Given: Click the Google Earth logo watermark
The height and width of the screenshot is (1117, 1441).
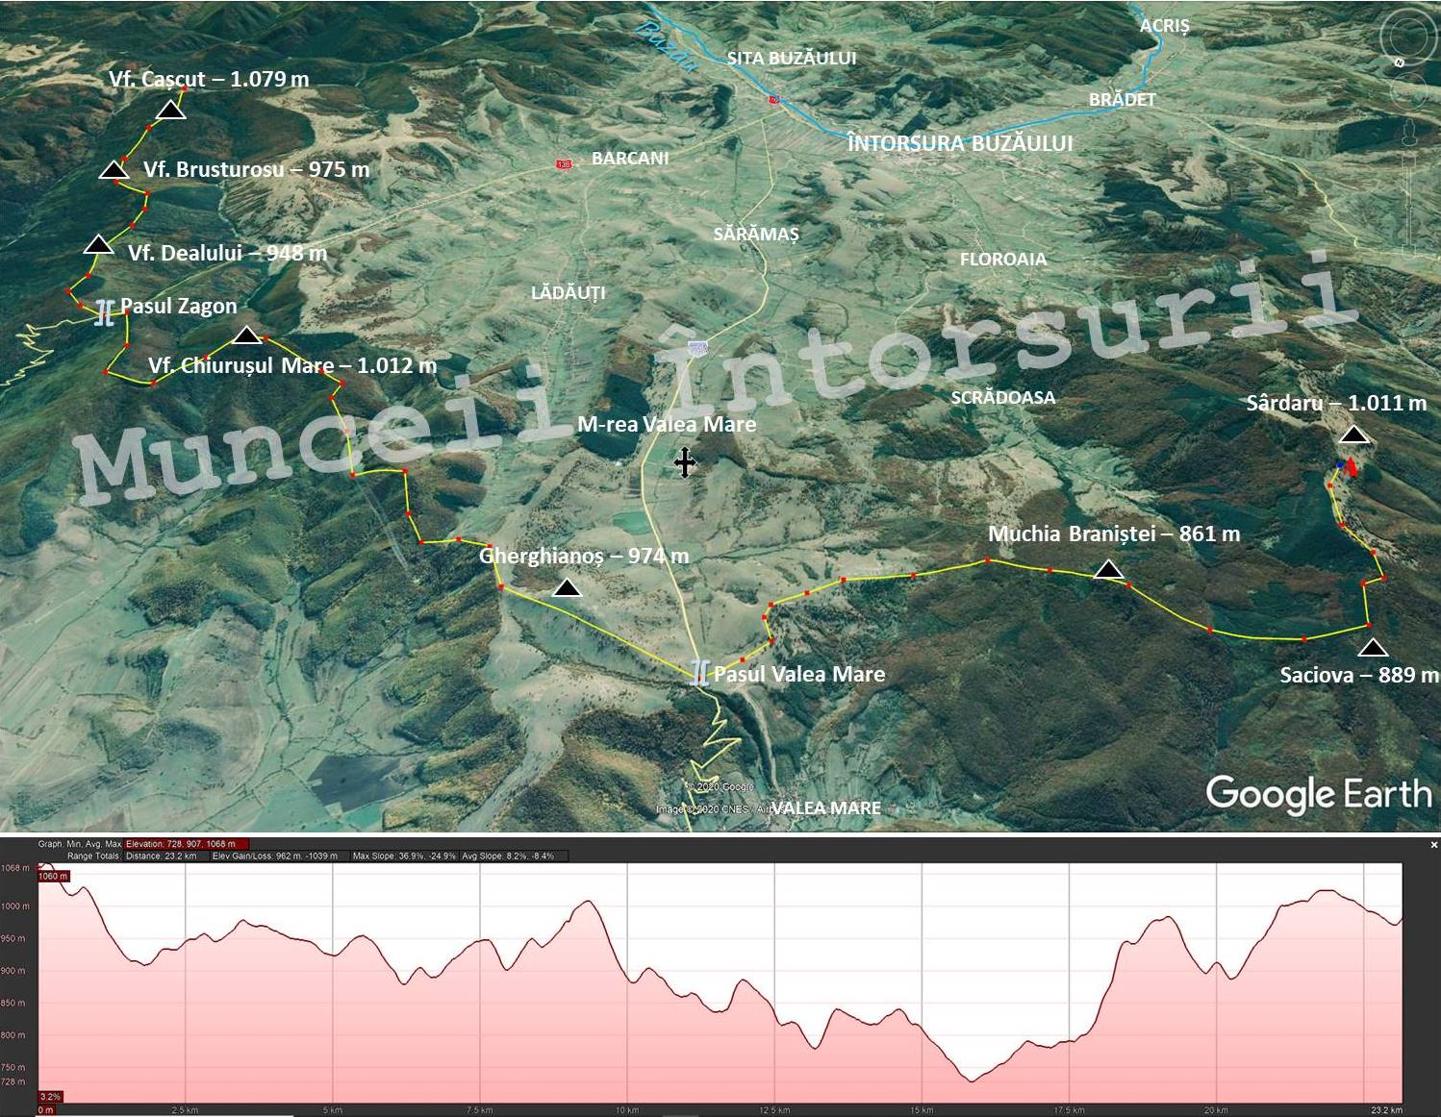Looking at the screenshot, I should point(1318,794).
